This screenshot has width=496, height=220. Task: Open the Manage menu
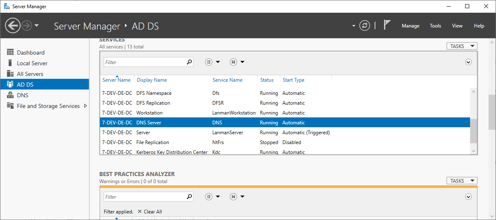point(410,25)
